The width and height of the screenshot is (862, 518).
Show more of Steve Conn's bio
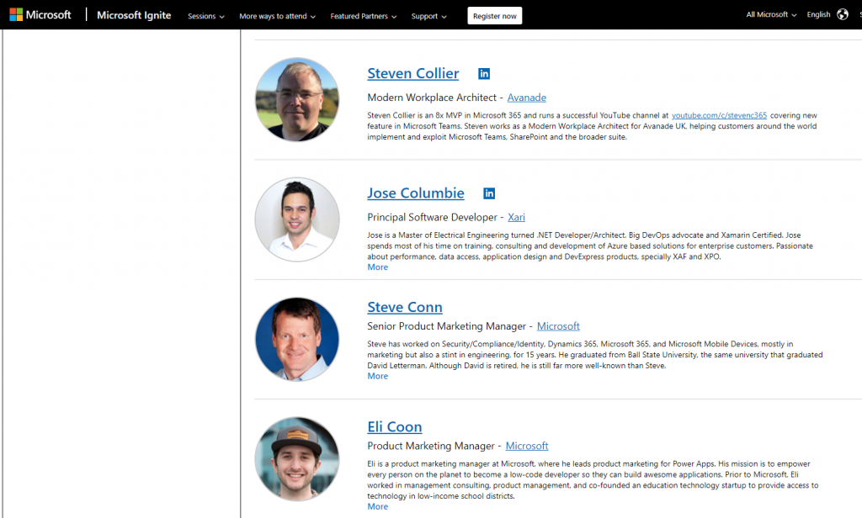click(378, 376)
